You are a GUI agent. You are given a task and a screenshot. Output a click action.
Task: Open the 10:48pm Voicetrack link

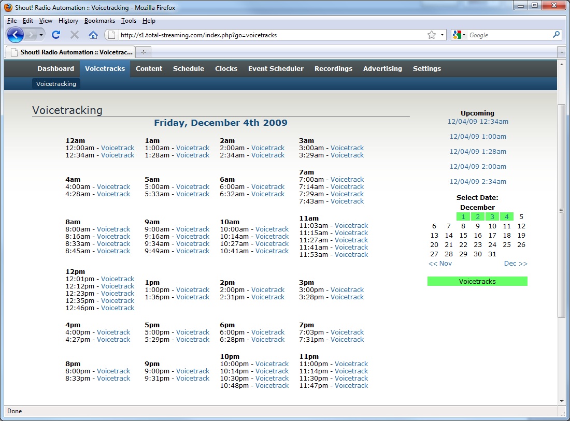pos(272,386)
